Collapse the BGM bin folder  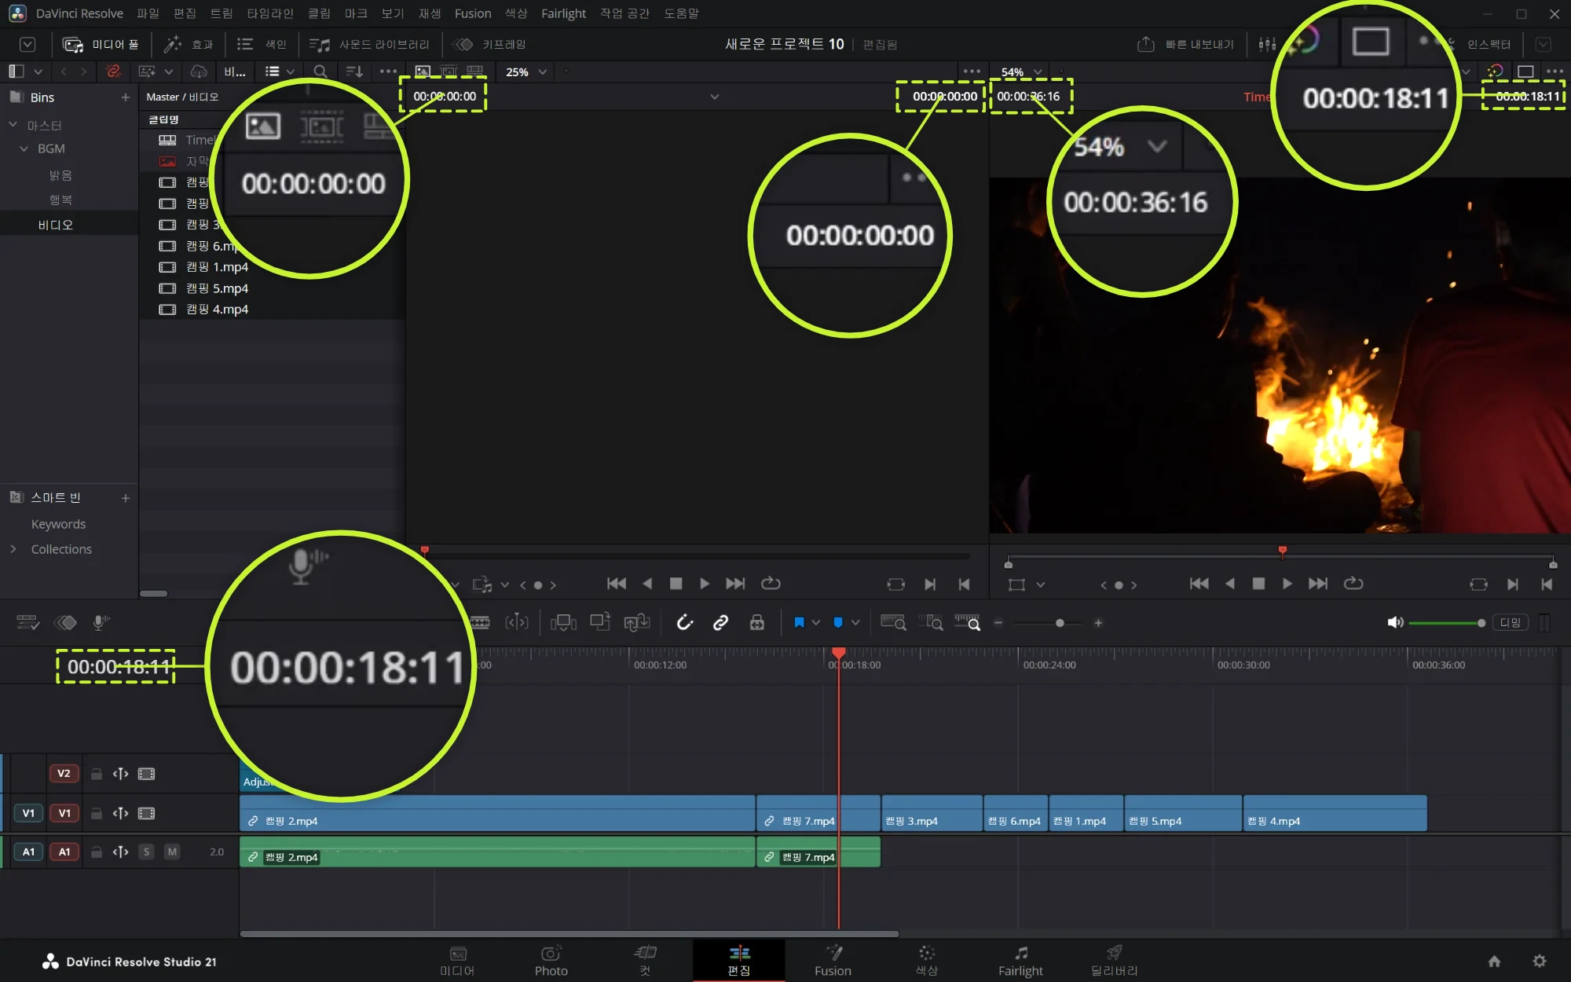(24, 148)
